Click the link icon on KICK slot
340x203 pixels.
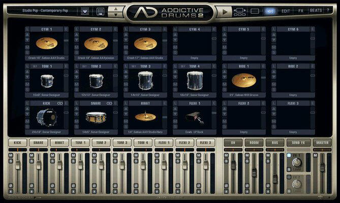pyautogui.click(x=60, y=103)
